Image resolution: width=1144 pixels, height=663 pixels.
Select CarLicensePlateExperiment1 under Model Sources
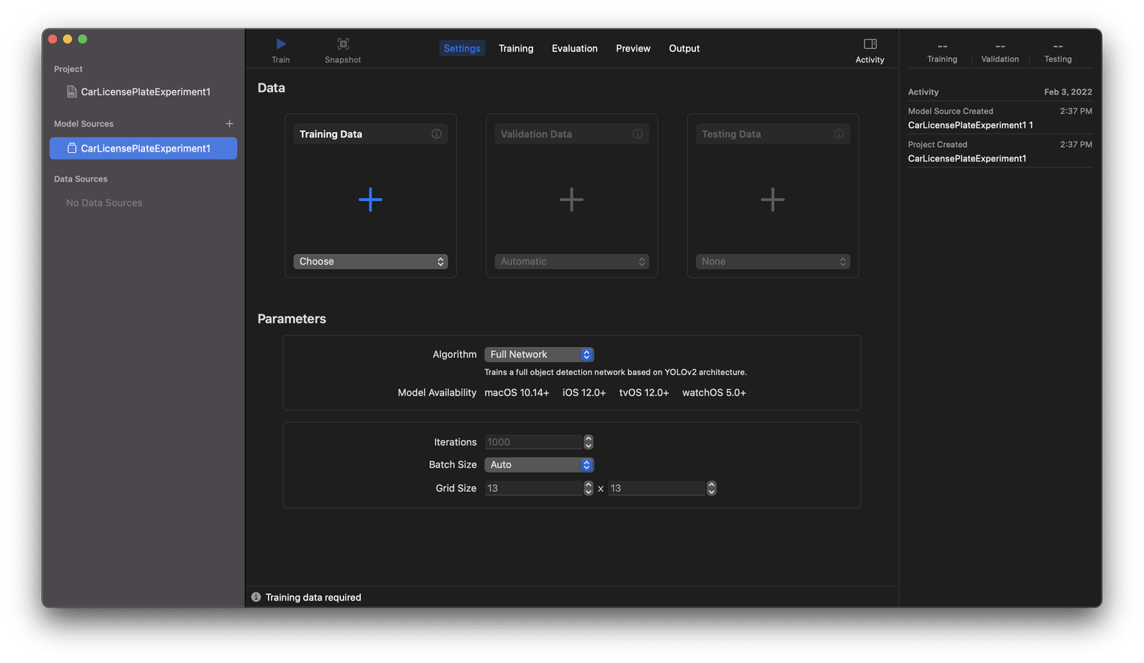(143, 148)
